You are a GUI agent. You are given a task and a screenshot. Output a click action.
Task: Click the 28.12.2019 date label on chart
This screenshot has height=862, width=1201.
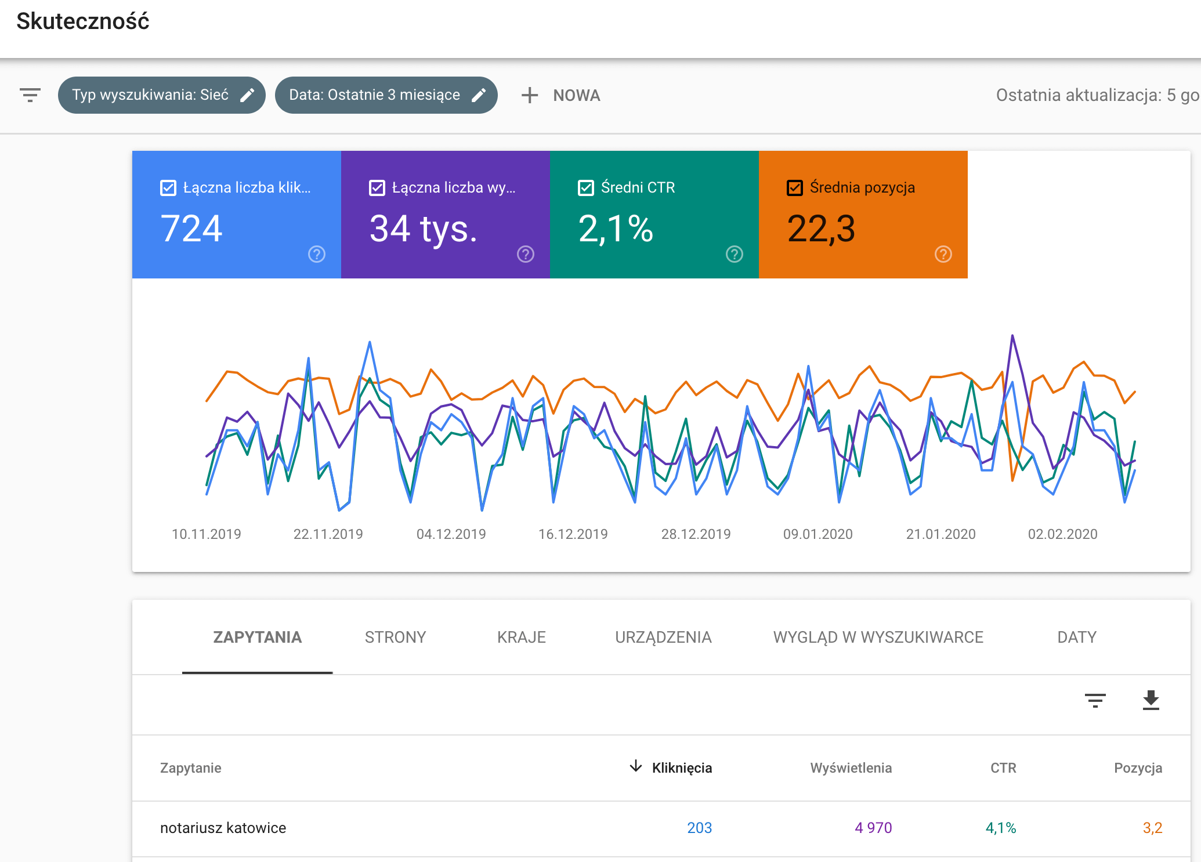pyautogui.click(x=696, y=534)
